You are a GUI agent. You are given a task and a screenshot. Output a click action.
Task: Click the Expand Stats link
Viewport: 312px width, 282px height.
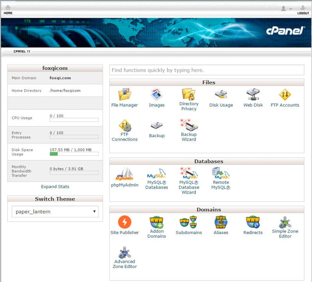[x=55, y=187]
